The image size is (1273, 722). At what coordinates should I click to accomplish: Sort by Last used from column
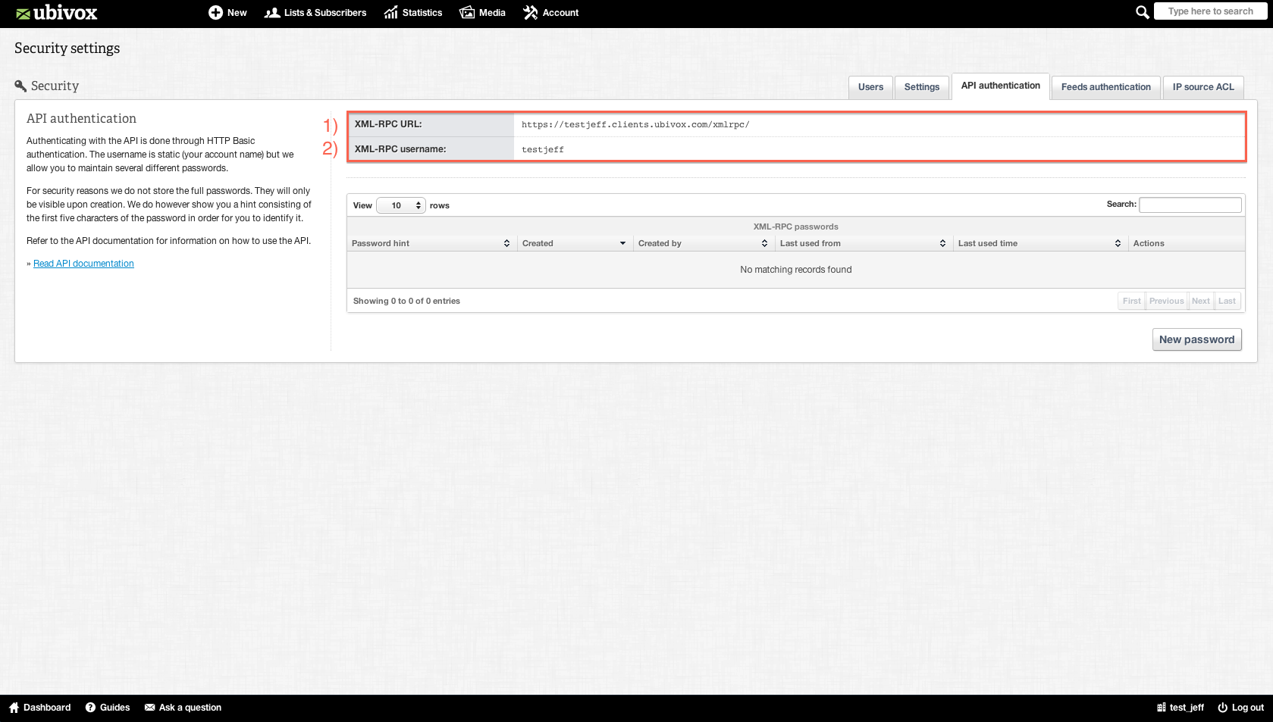pos(863,243)
